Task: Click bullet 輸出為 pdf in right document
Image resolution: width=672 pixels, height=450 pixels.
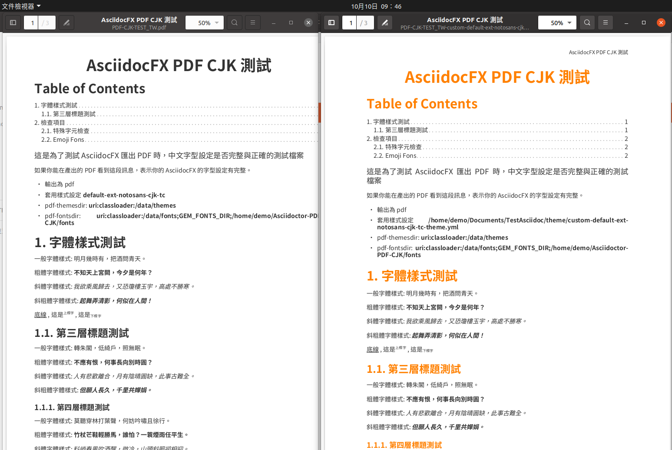Action: (392, 210)
